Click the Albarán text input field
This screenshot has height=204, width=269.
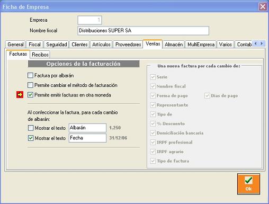point(87,128)
